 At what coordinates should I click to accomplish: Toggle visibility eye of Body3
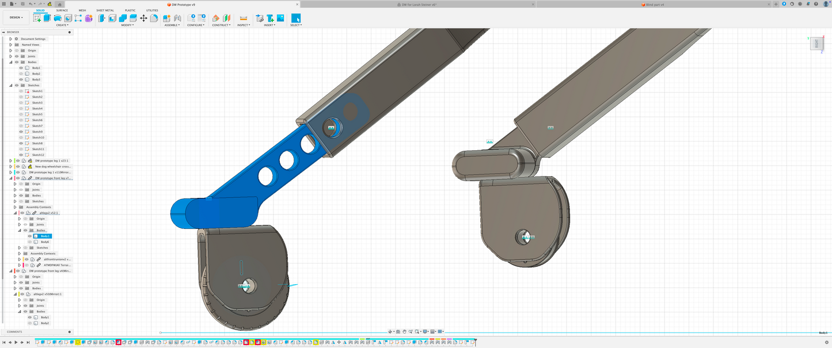point(21,79)
